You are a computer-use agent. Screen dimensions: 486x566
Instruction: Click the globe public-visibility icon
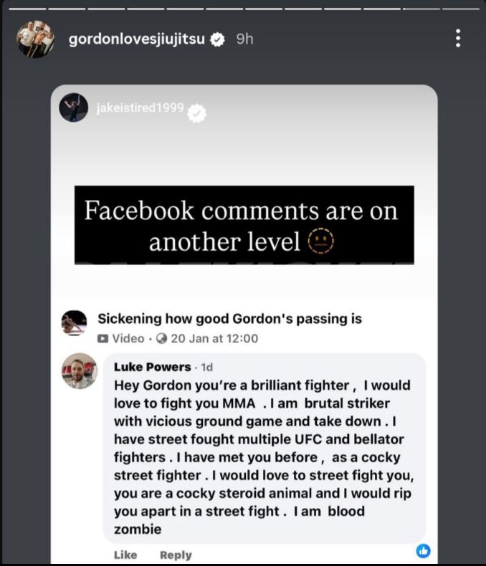(161, 338)
